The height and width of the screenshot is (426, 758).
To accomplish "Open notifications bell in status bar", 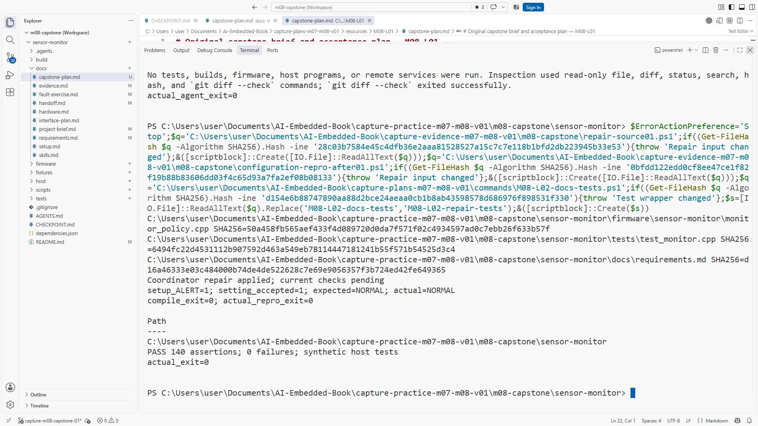I will (x=749, y=421).
